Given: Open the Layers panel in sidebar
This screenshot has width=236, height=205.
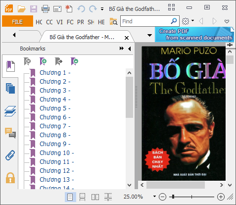Looking at the screenshot, I should point(10,111).
